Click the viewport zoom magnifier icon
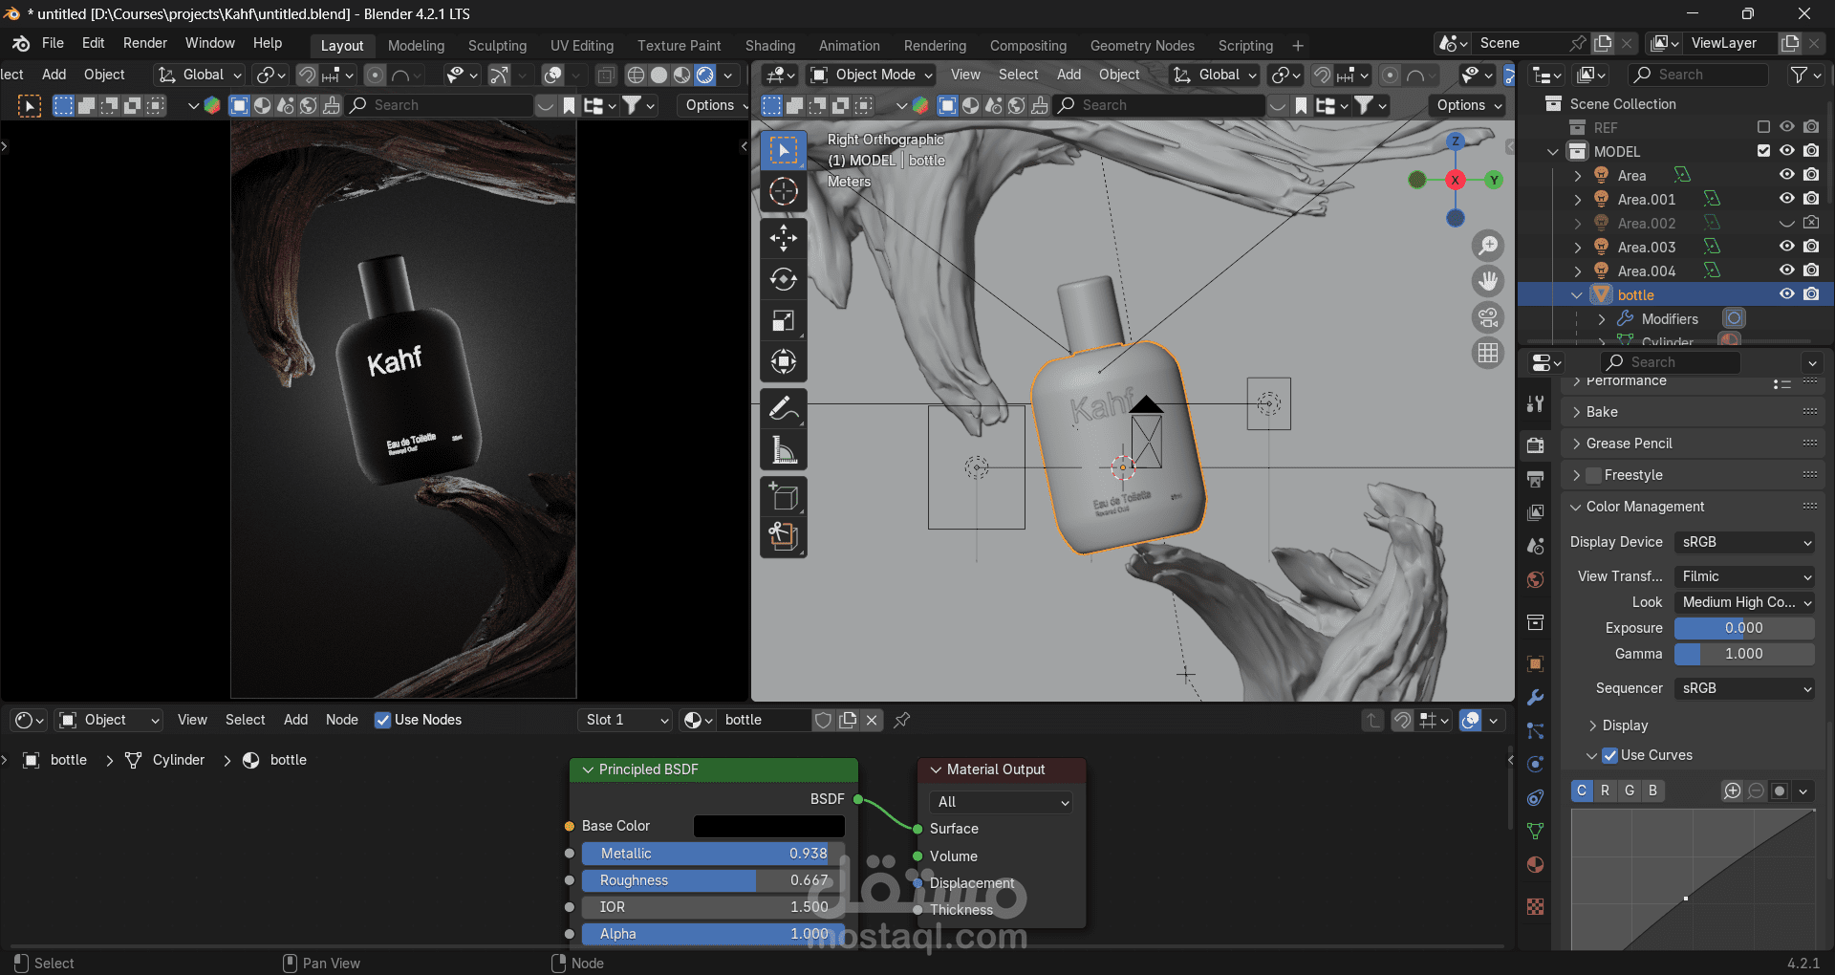This screenshot has width=1835, height=975. 1488,246
